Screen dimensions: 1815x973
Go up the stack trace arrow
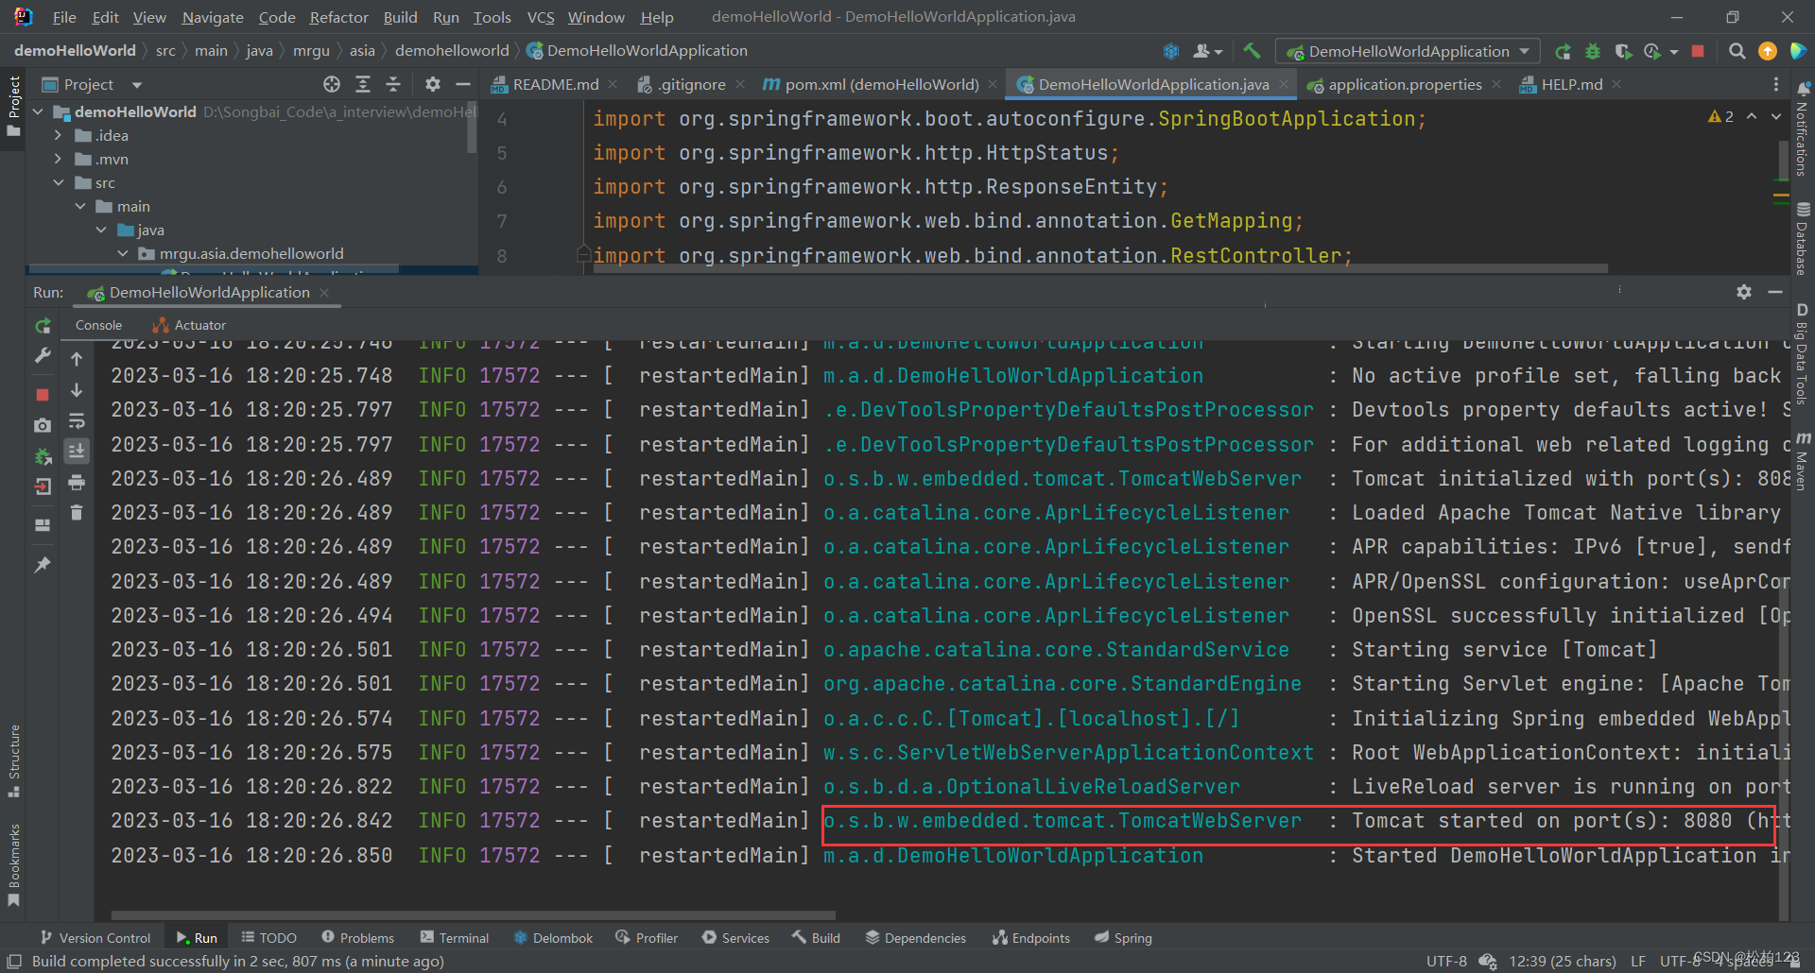click(77, 359)
